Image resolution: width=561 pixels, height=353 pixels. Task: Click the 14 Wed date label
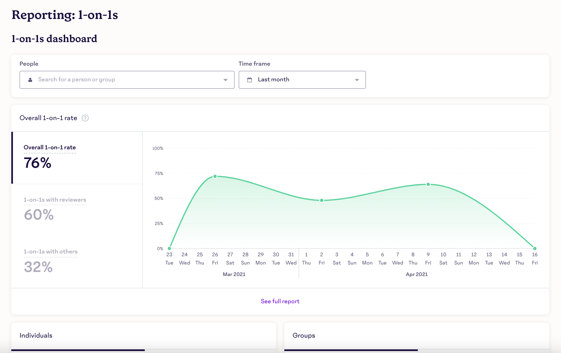[x=504, y=259]
